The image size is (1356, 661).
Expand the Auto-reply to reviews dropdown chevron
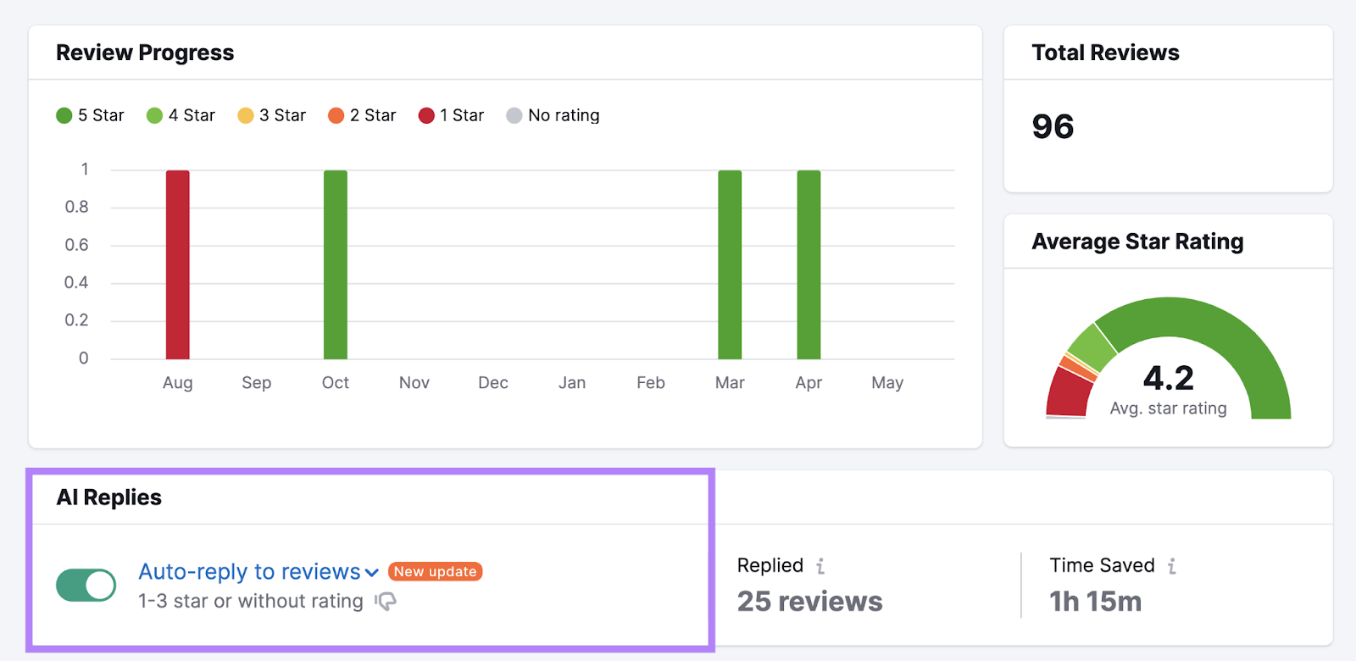tap(371, 573)
